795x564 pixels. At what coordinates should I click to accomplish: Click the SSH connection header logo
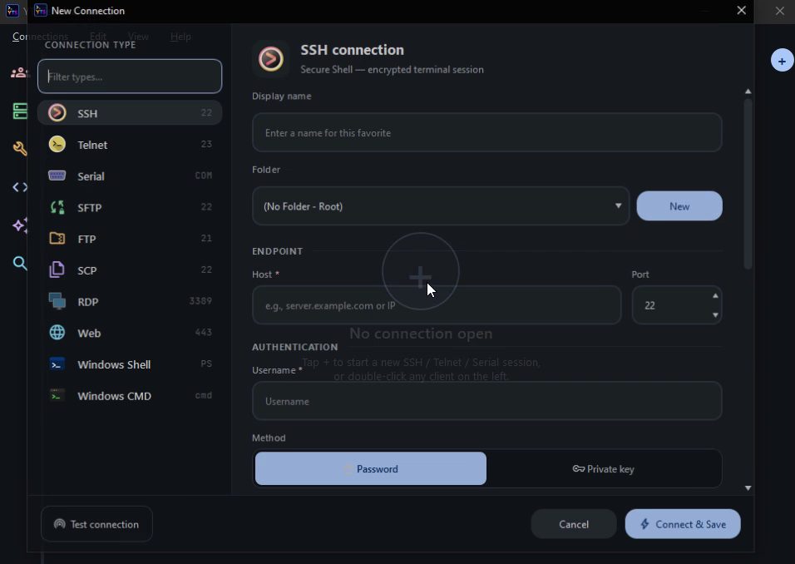[271, 59]
